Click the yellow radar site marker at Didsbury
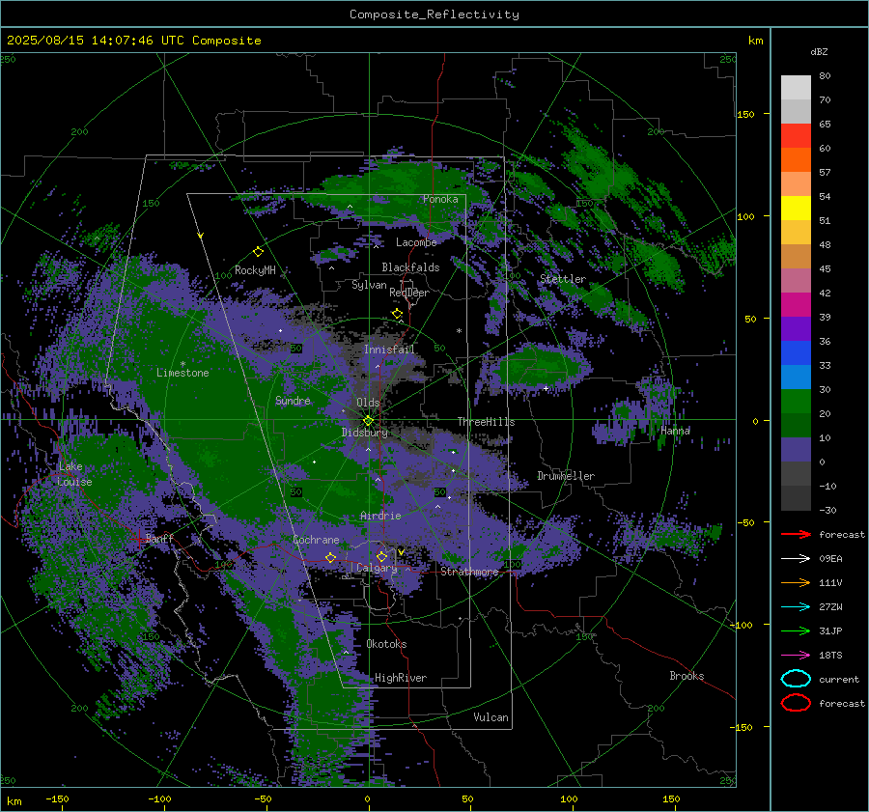Screen dimensions: 869x812 tap(368, 420)
